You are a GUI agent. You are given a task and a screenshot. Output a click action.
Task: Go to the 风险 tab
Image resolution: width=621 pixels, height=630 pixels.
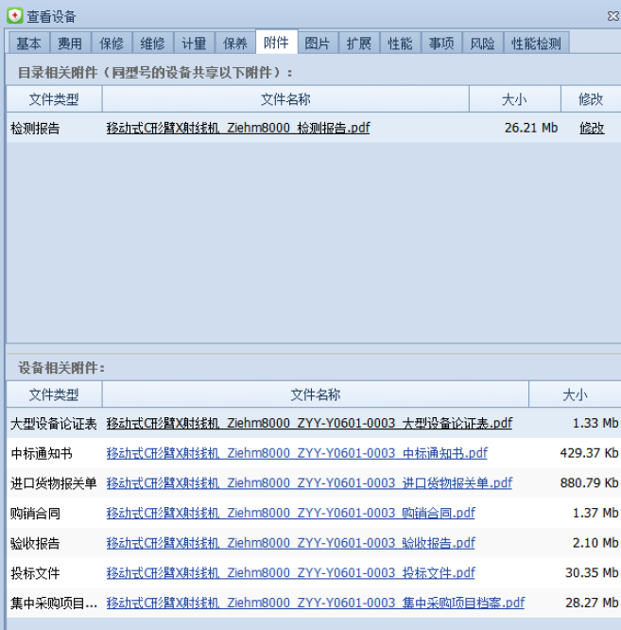click(483, 43)
